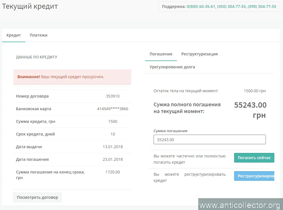Click the Текущий кредит page heading

pyautogui.click(x=30, y=6)
